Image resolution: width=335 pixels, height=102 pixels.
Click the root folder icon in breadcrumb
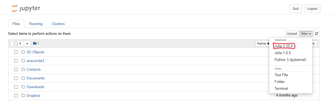[x=35, y=43]
